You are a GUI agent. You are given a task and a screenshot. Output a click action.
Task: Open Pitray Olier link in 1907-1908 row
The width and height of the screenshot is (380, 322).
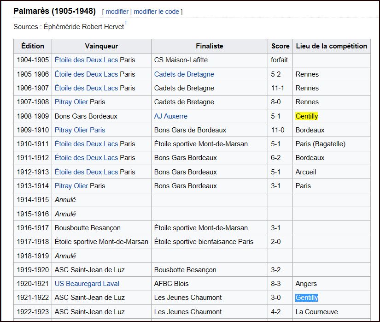(71, 102)
